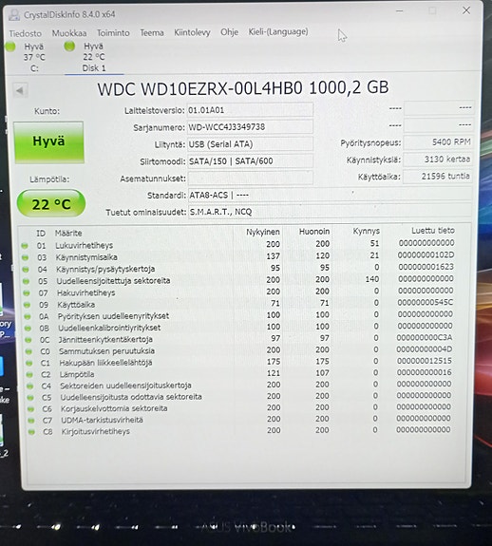The height and width of the screenshot is (546, 492).
Task: Open the Muokkaa menu
Action: point(69,33)
